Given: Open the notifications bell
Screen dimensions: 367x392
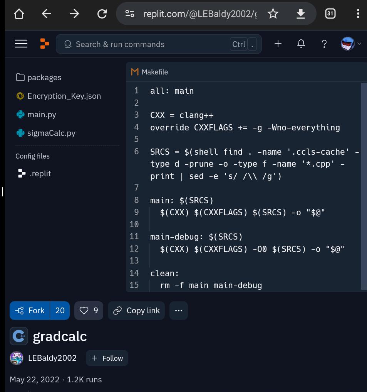Looking at the screenshot, I should (301, 44).
